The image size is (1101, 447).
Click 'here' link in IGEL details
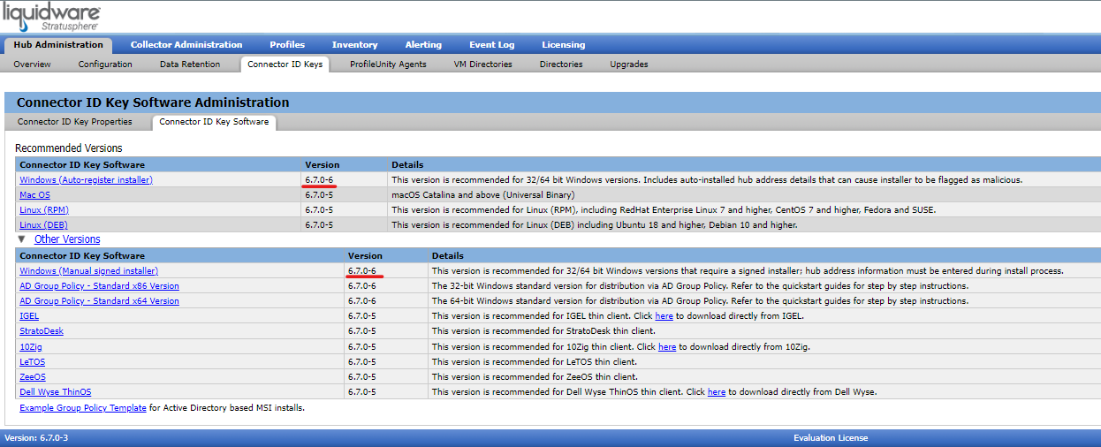pyautogui.click(x=664, y=316)
